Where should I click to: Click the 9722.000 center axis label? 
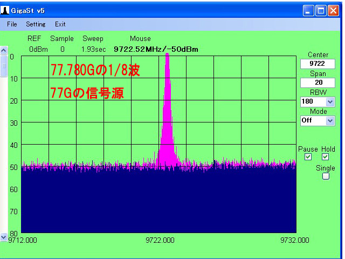(x=160, y=240)
